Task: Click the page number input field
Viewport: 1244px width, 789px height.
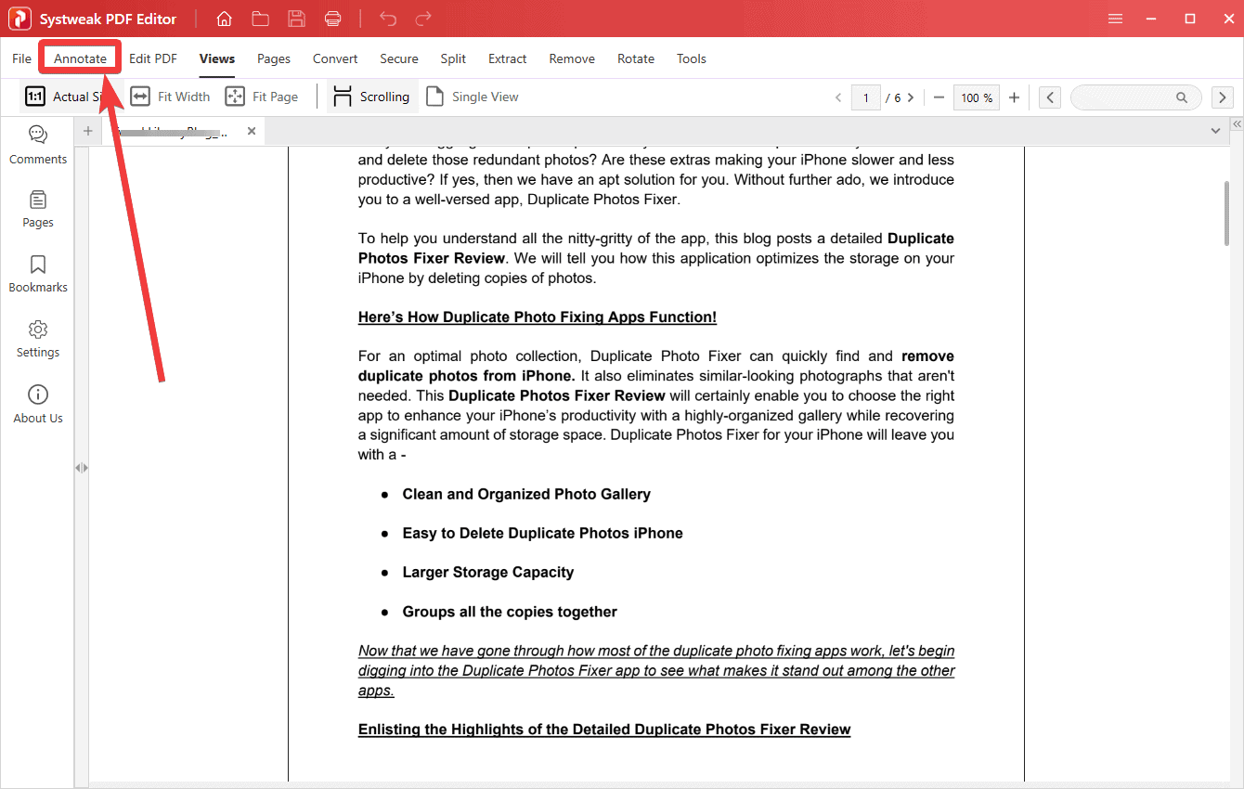Action: coord(866,97)
